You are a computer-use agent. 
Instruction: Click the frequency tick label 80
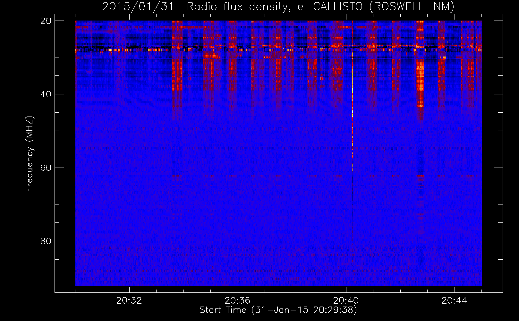click(x=46, y=241)
